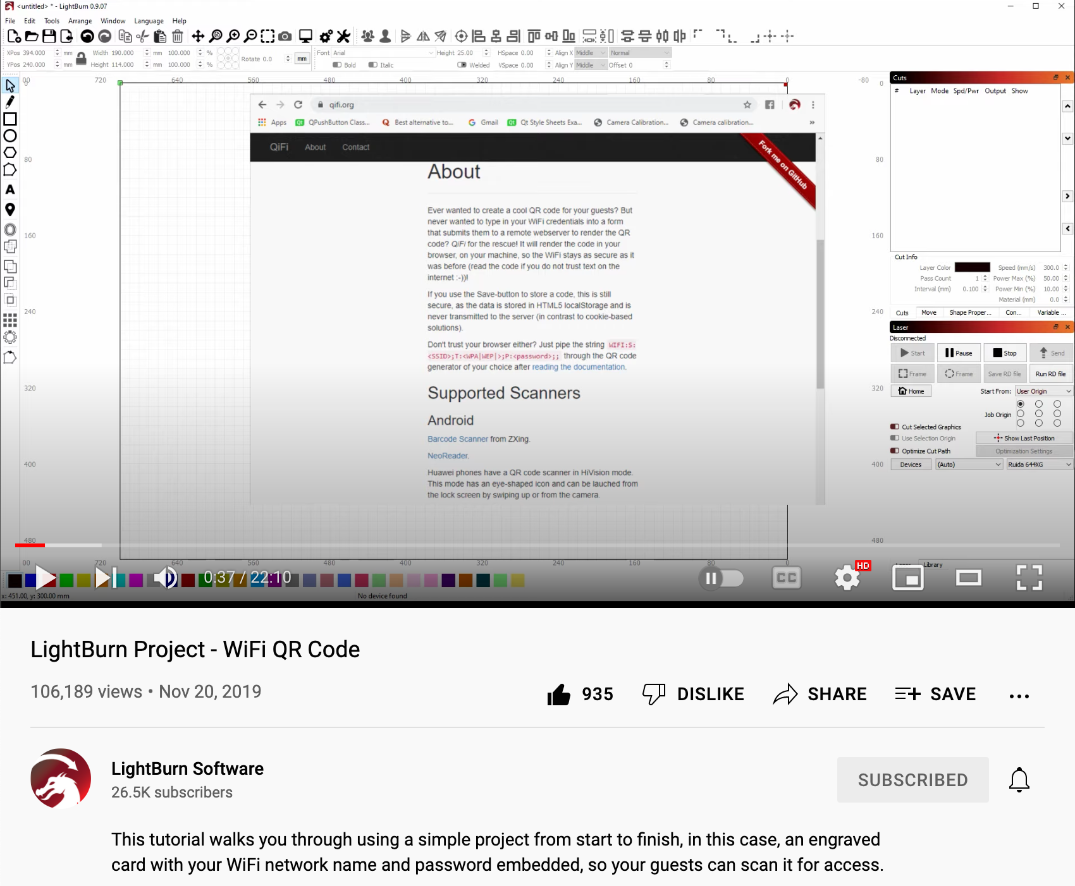Toggle the Welded switch

coord(462,65)
